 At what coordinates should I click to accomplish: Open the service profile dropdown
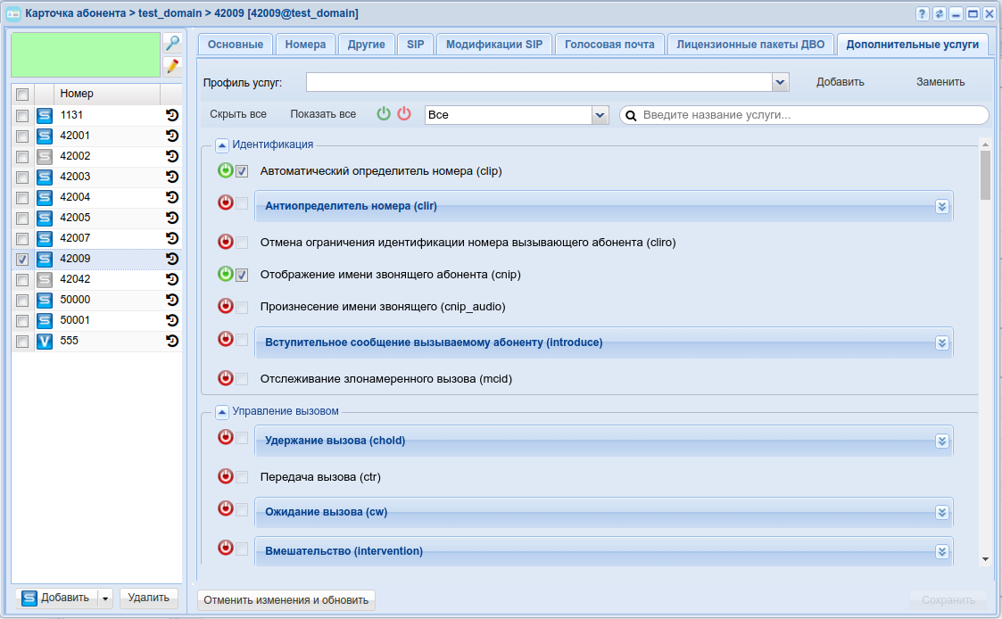[781, 82]
